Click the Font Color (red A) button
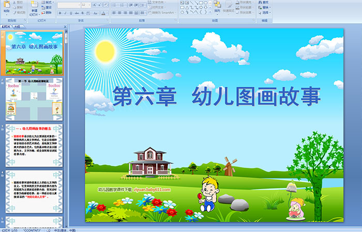 [103, 13]
